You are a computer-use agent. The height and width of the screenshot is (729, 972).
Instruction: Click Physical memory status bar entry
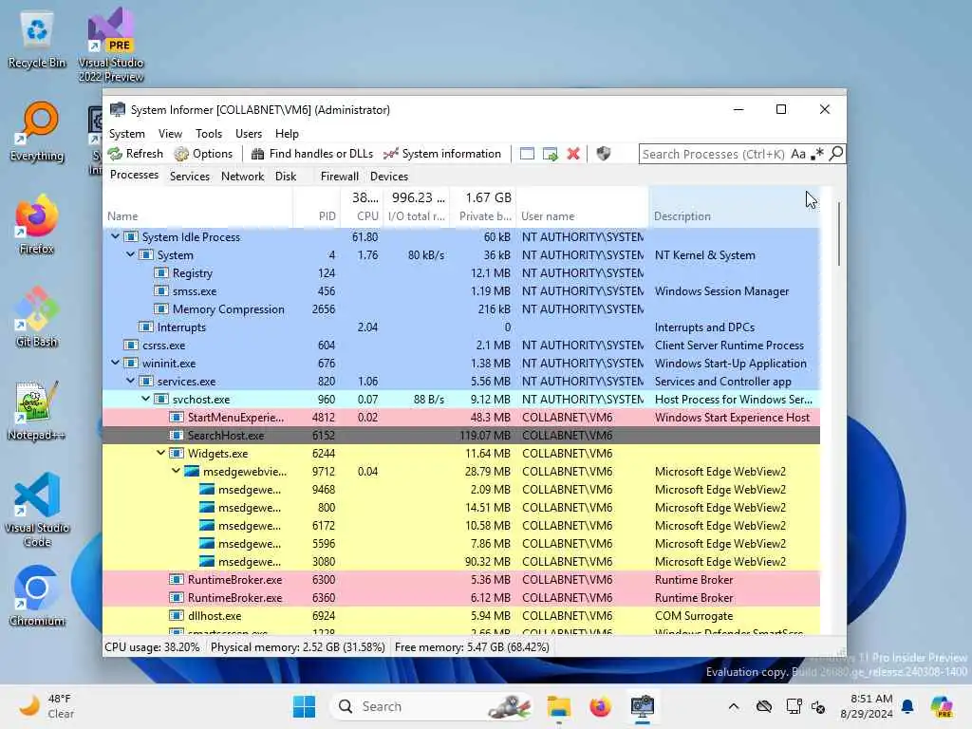point(297,647)
